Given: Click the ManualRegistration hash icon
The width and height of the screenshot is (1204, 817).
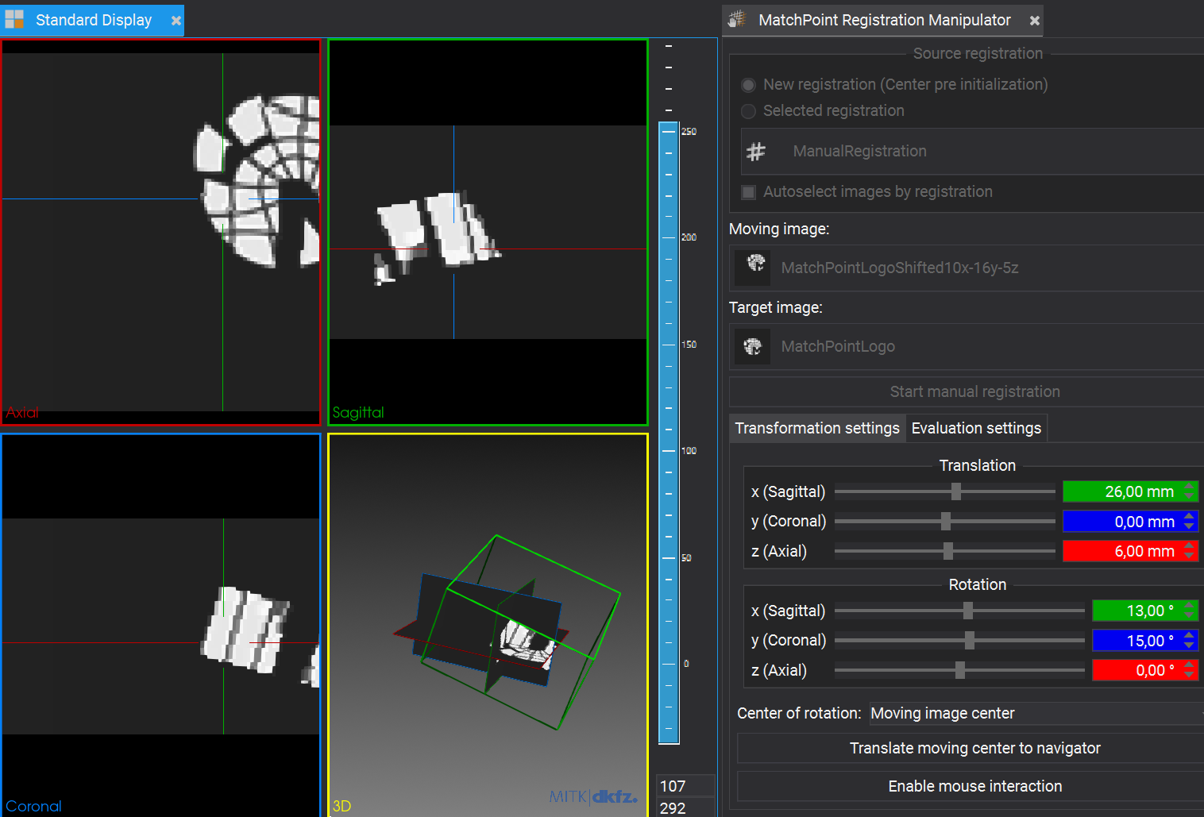Looking at the screenshot, I should click(x=756, y=151).
